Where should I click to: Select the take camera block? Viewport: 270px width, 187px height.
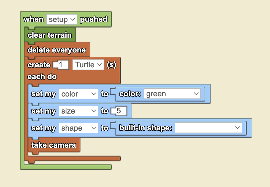(54, 145)
